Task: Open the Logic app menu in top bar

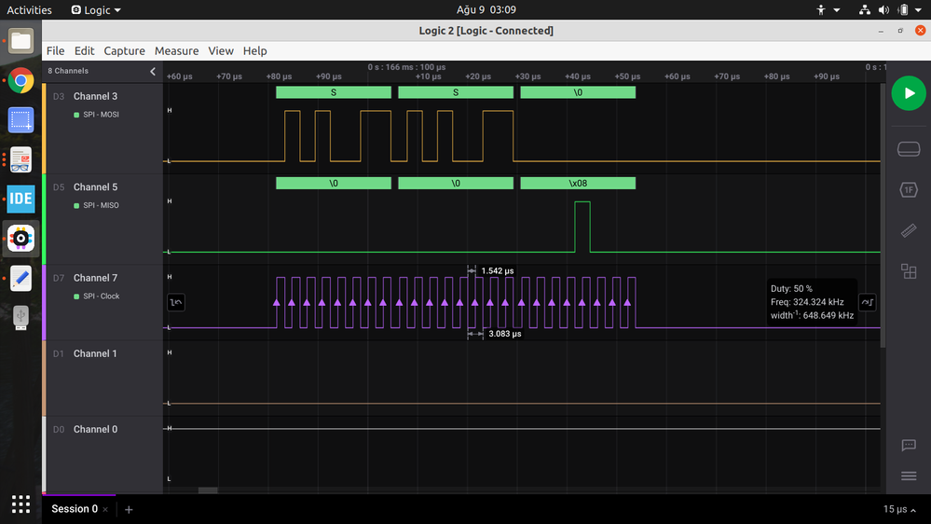Action: (x=96, y=9)
